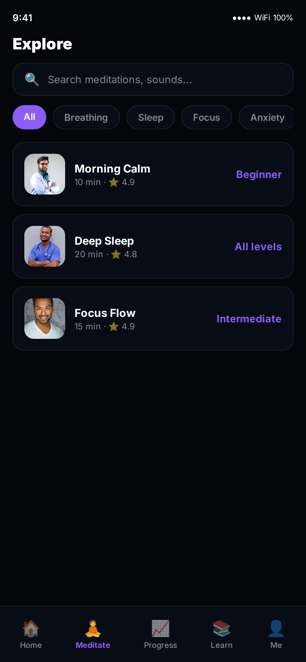The width and height of the screenshot is (306, 662).
Task: Tap the star rating on Morning Calm
Action: click(x=114, y=182)
